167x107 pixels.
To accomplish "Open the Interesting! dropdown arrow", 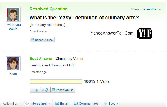I will 50,103.
